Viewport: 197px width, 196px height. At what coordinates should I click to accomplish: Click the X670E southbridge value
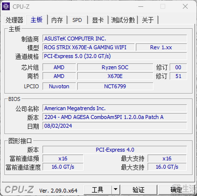point(115,76)
